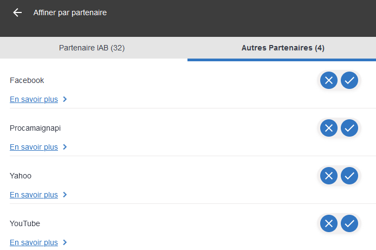
Task: Open Facebook's En savoir plus link
Action: coord(34,99)
